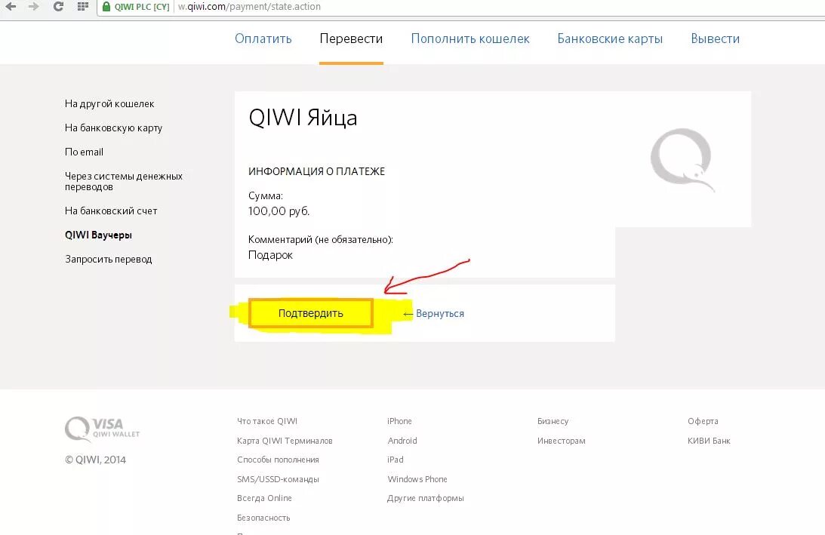The image size is (825, 535).
Task: Select По email transfer option
Action: pos(85,152)
